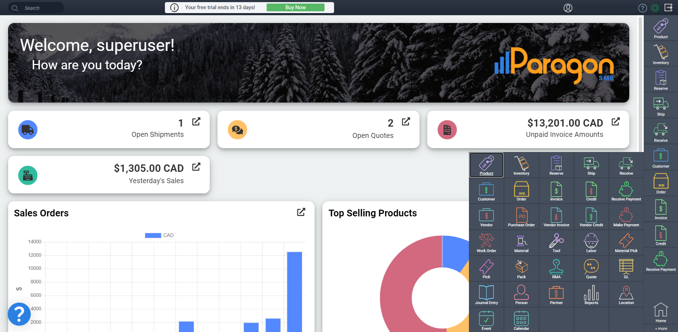
Task: Open the Purchase Order module
Action: click(x=521, y=217)
